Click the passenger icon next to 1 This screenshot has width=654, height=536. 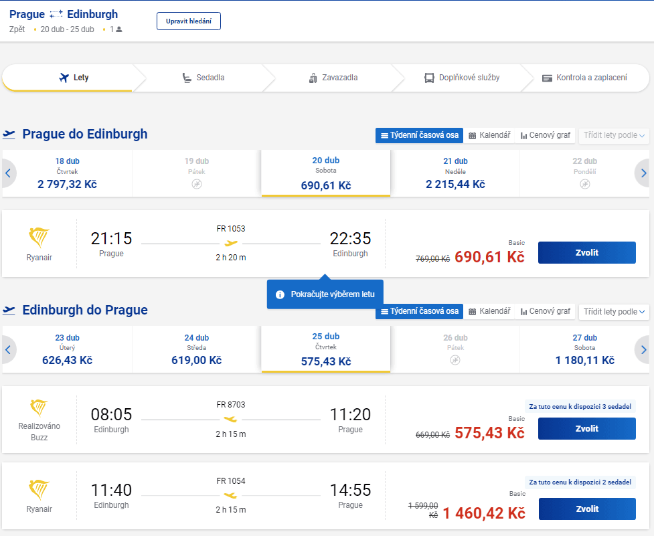coord(119,29)
